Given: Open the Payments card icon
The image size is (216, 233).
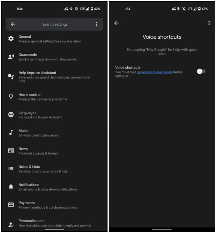Looking at the screenshot, I should click(x=11, y=205).
